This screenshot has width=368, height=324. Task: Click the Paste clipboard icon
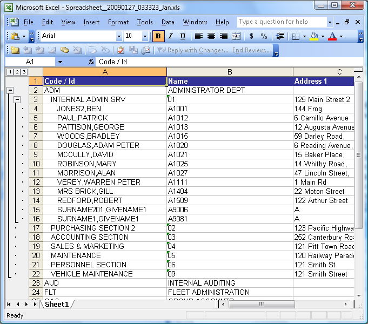coord(15,36)
